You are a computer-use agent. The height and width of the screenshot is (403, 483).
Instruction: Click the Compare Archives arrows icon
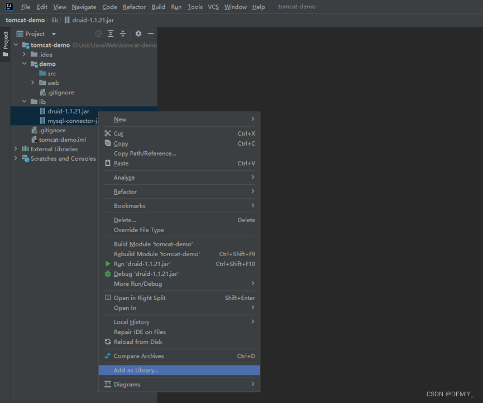(108, 356)
